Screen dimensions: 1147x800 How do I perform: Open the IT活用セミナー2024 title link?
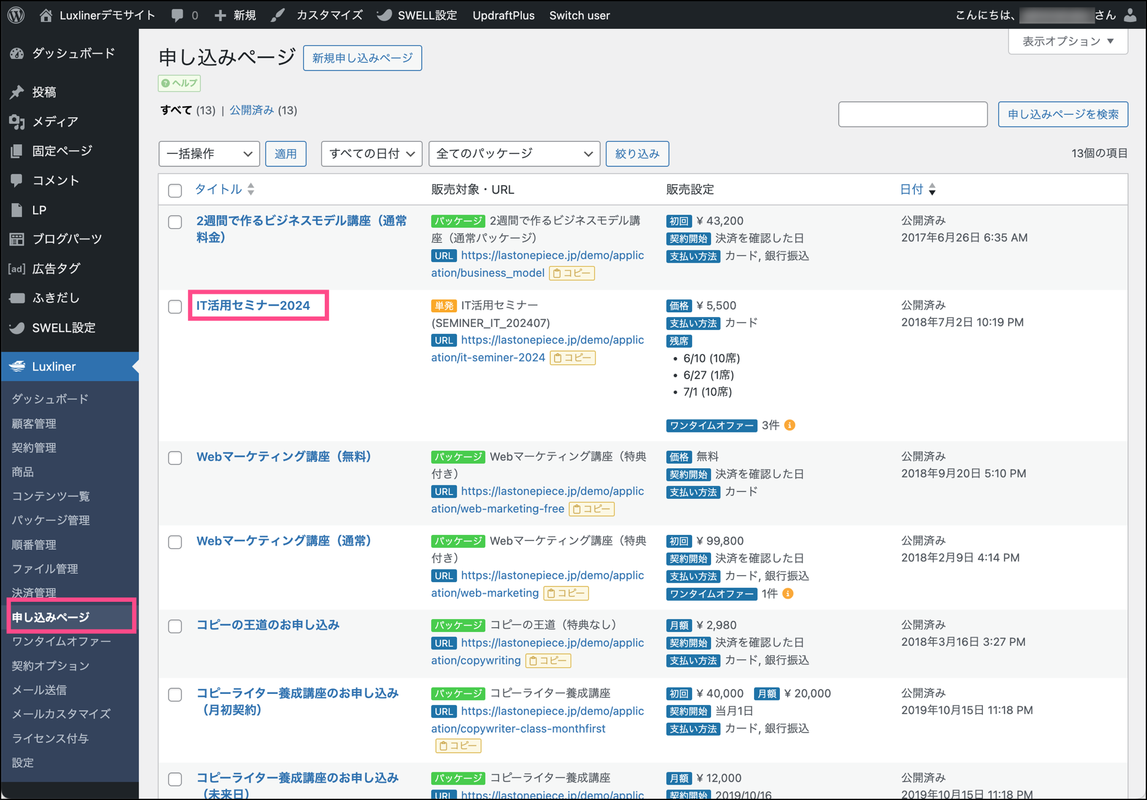[x=253, y=306]
